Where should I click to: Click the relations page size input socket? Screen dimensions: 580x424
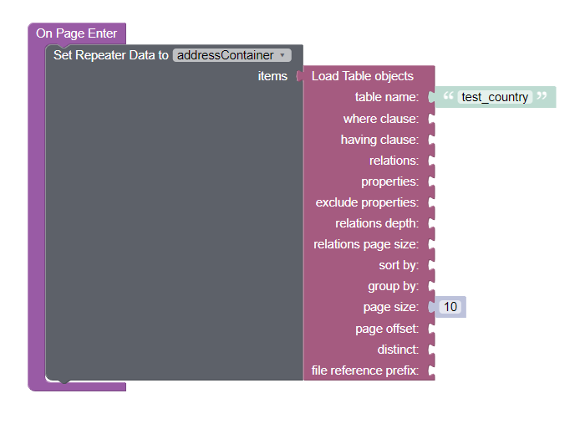click(431, 244)
